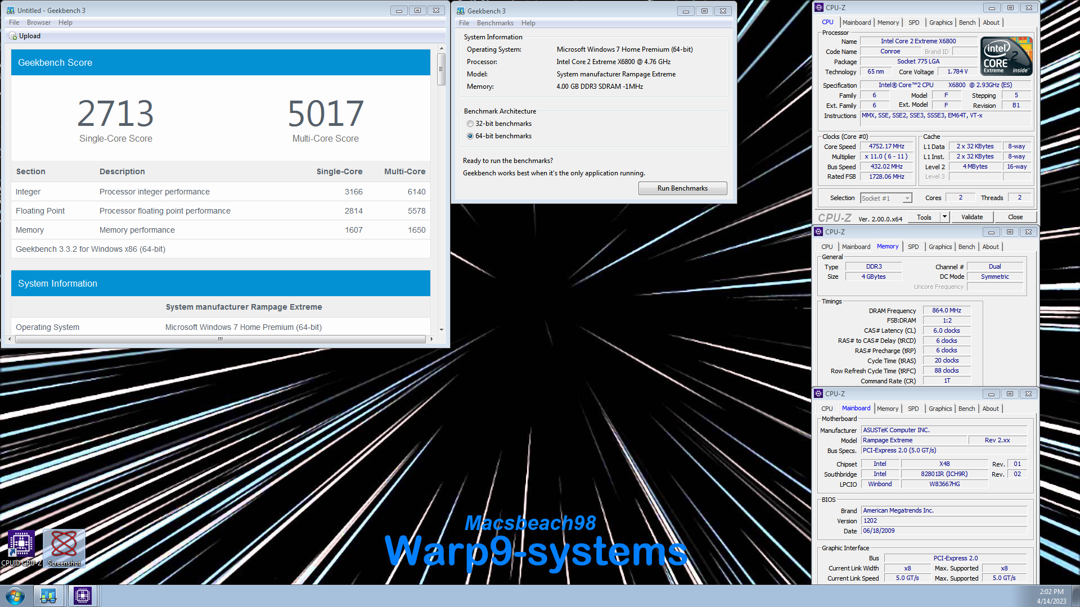Select CPU tab in CPU-Z Memory window
The image size is (1080, 607).
point(827,247)
